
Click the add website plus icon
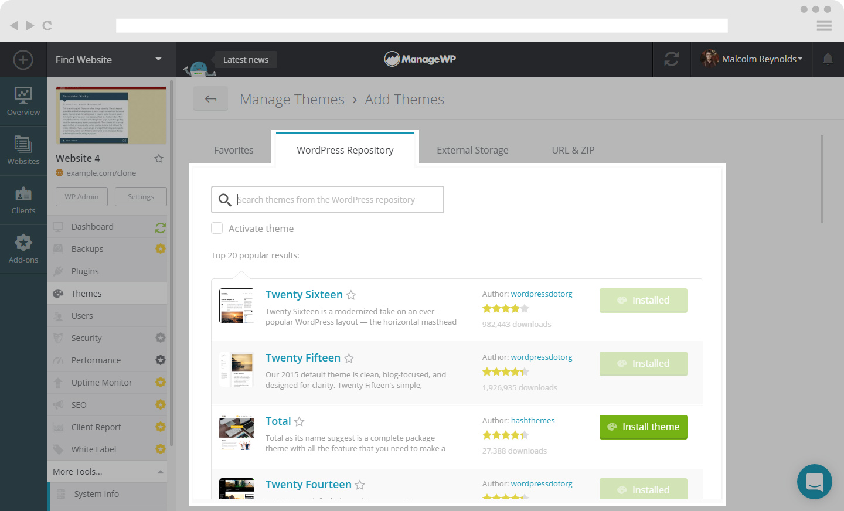point(23,60)
